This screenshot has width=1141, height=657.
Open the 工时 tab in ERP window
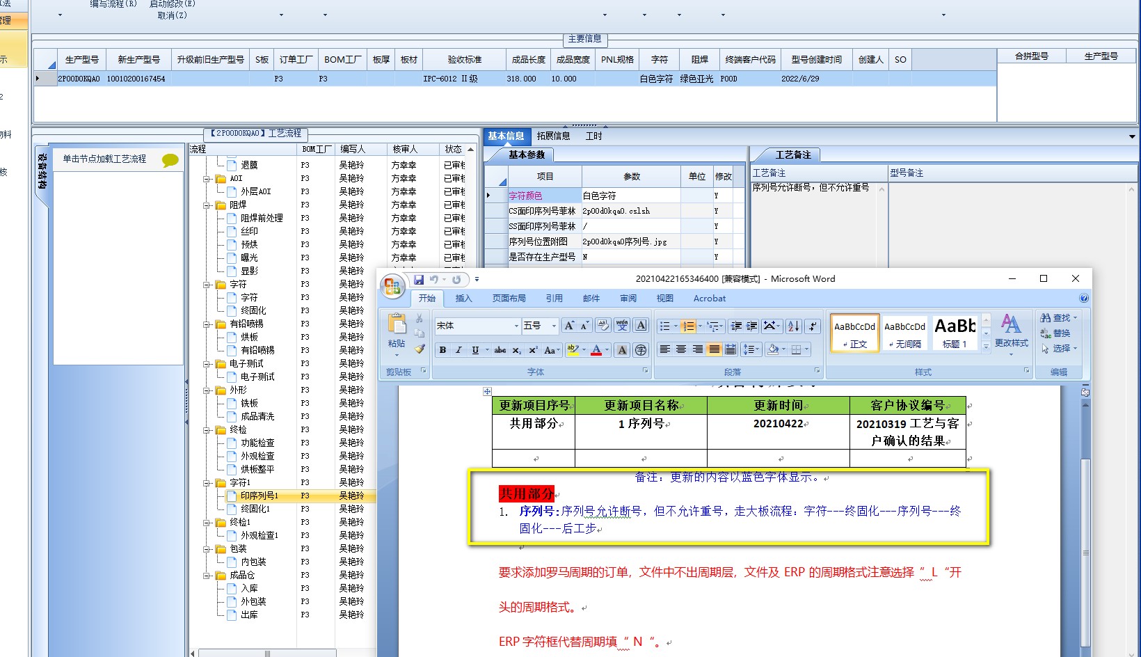[593, 136]
